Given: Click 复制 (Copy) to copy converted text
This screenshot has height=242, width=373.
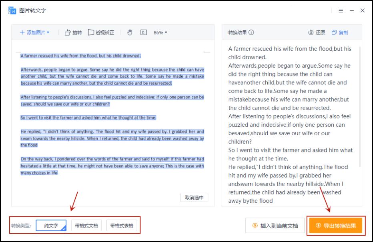Looking at the screenshot, I should click(x=340, y=33).
